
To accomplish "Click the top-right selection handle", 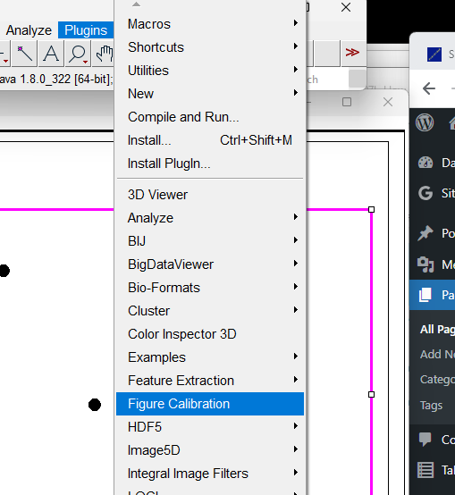I will point(371,210).
